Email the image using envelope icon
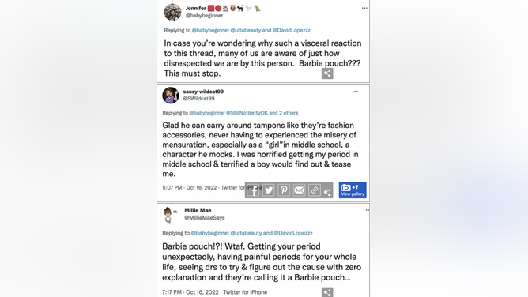 [x=299, y=190]
